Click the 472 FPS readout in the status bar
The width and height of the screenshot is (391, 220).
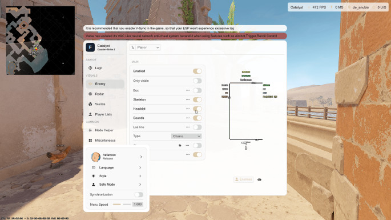click(319, 7)
